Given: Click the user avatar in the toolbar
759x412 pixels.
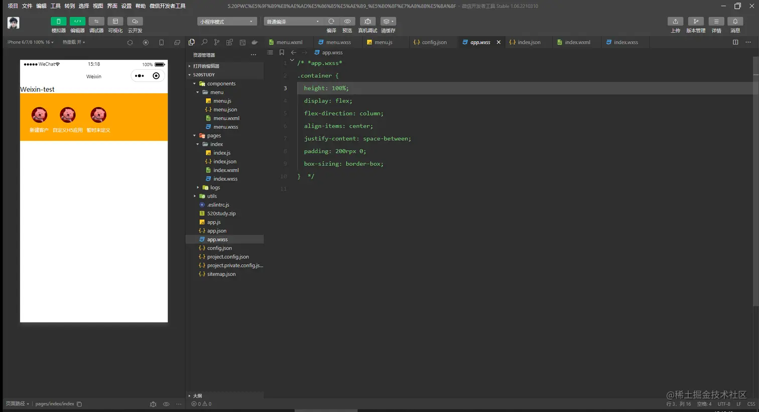Looking at the screenshot, I should tap(14, 23).
